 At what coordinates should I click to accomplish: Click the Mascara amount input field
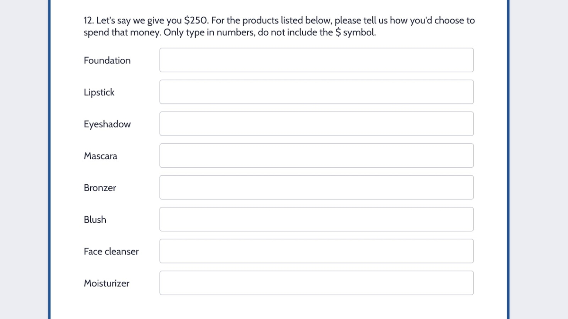pyautogui.click(x=316, y=155)
